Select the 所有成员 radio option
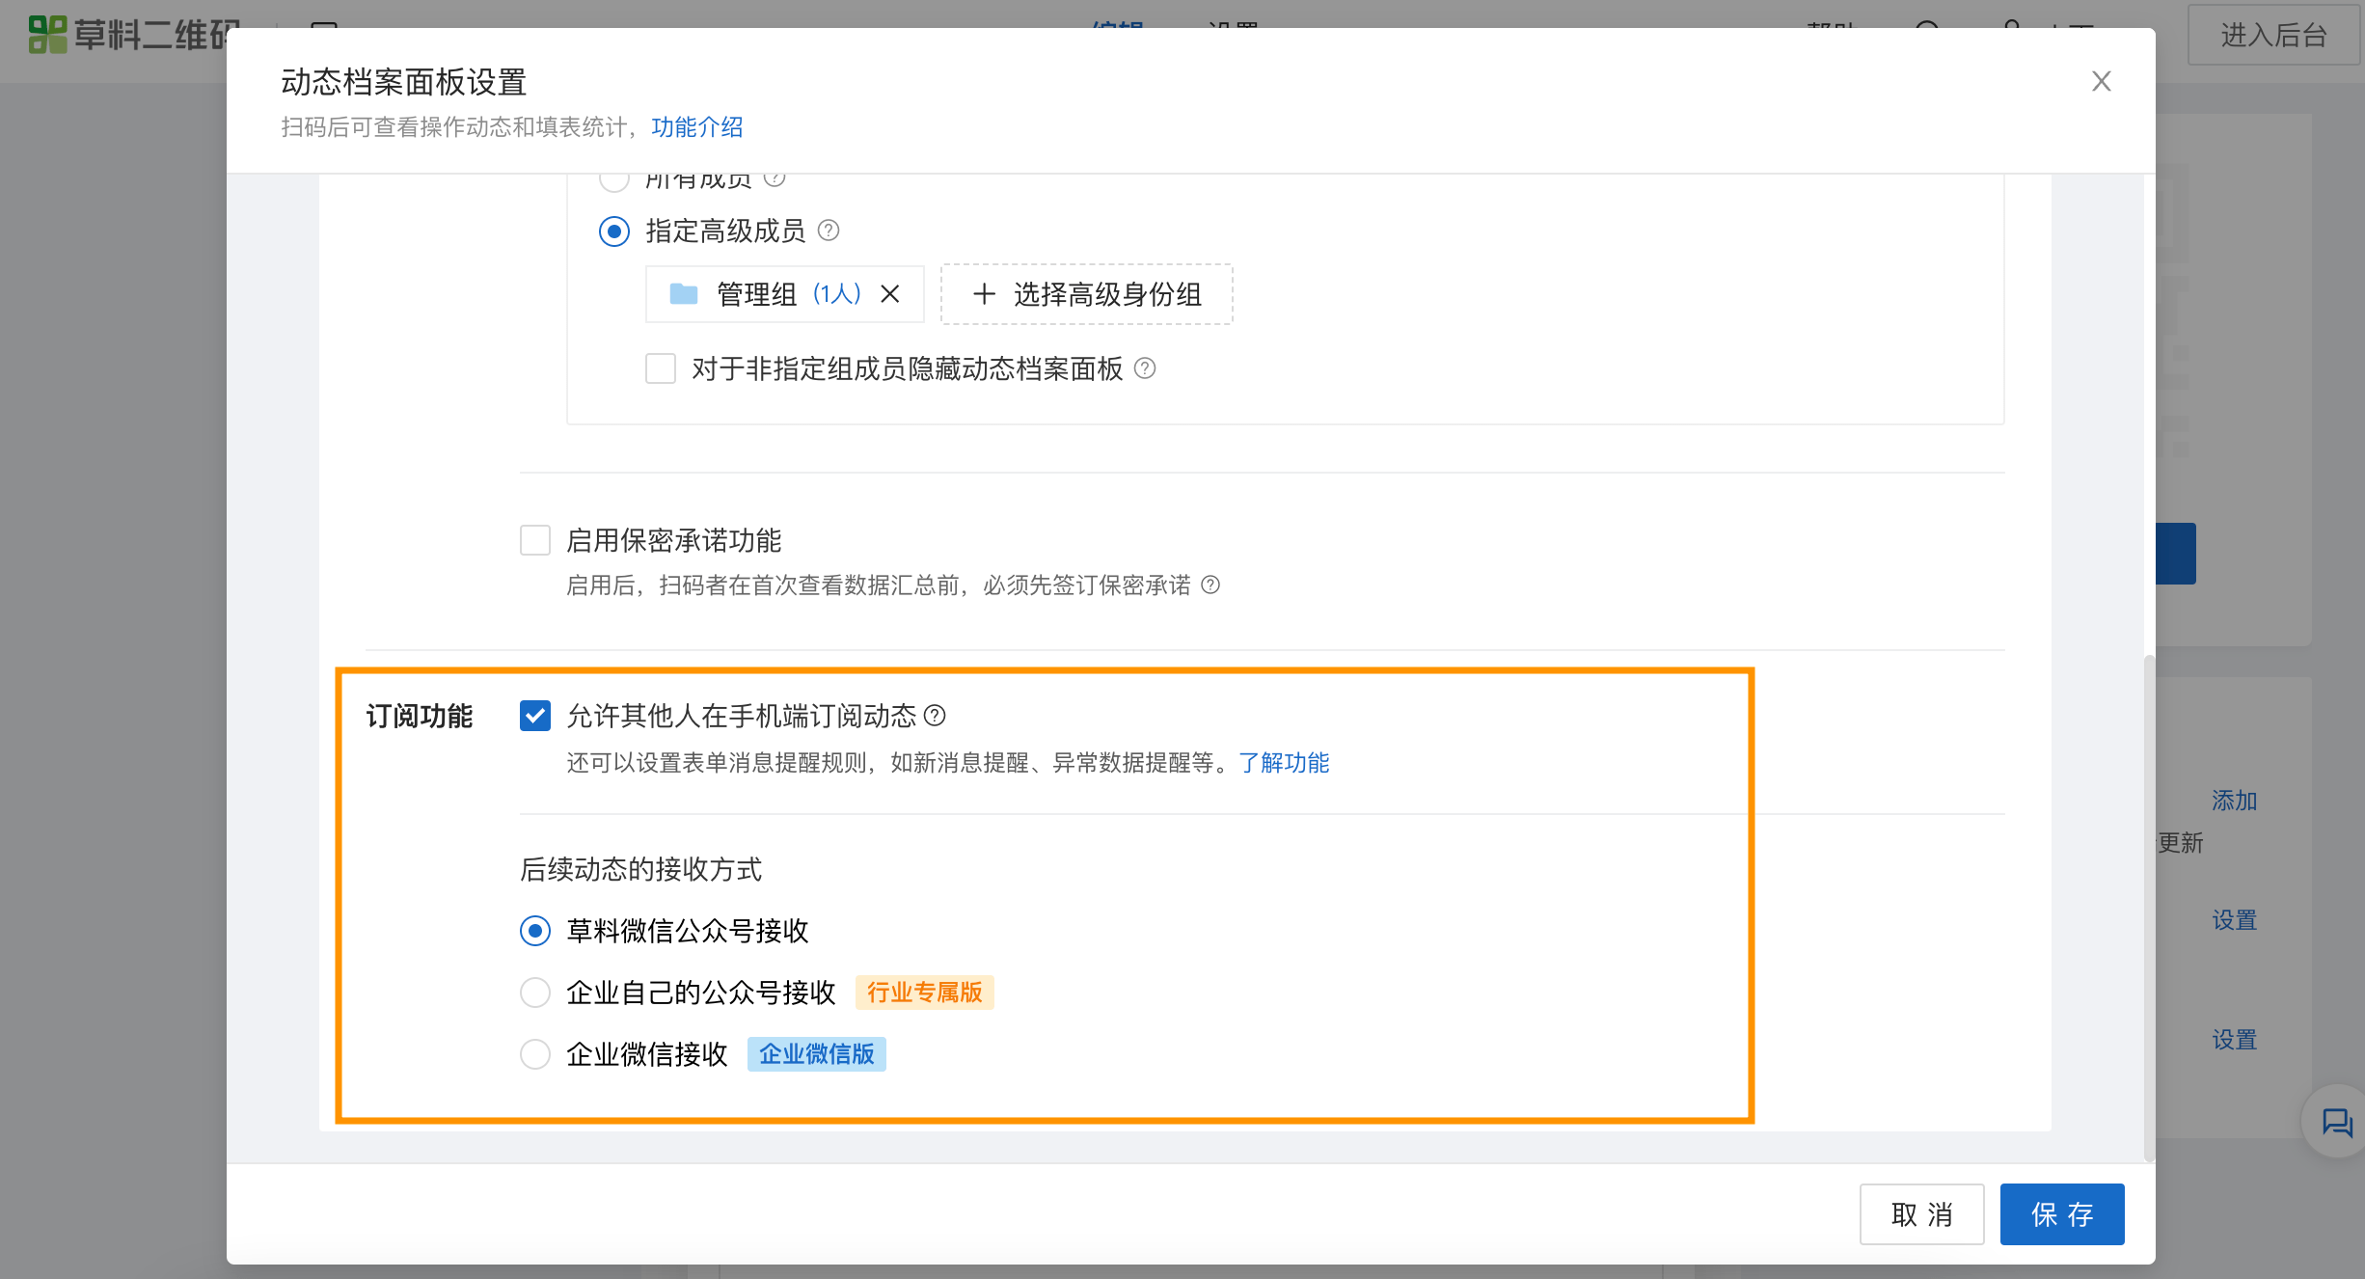 point(614,179)
